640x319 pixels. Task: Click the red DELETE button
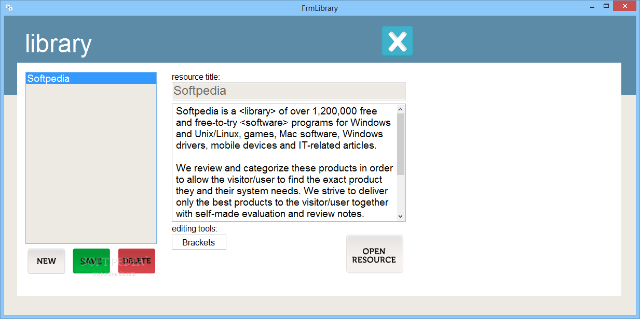[x=137, y=261]
